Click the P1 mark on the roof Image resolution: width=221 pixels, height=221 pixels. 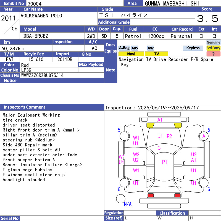click(164, 162)
